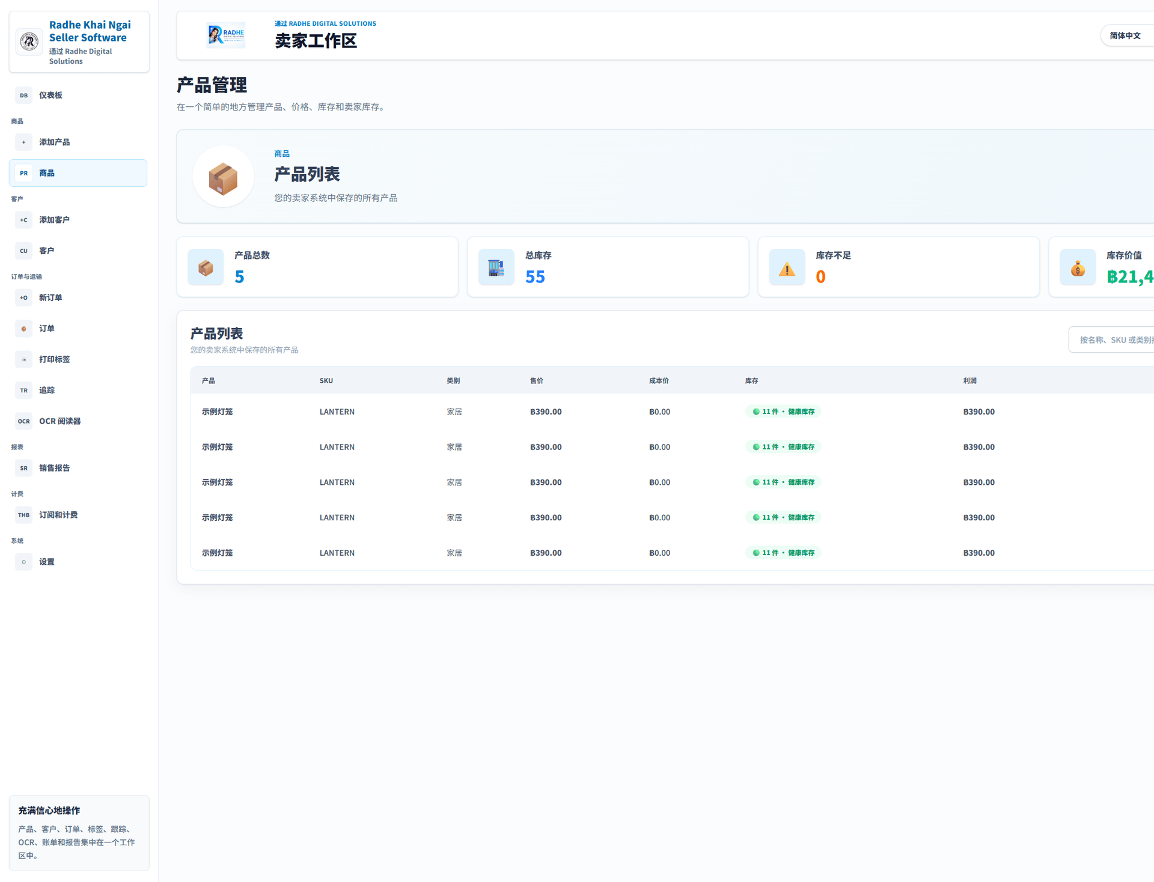
Task: Click the gear icon beside 设置
Action: [23, 562]
